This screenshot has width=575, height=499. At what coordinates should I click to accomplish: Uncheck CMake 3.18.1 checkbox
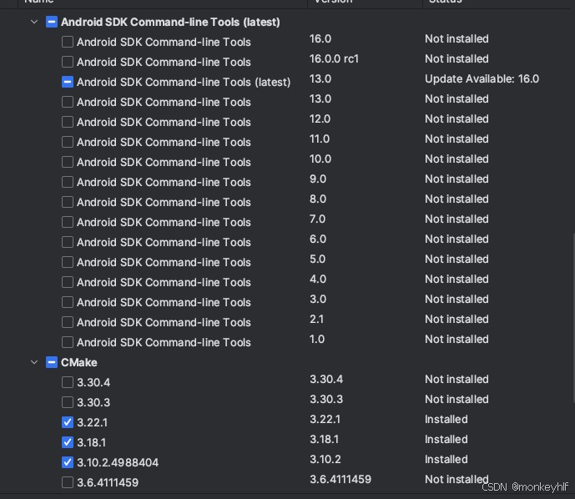tap(68, 442)
